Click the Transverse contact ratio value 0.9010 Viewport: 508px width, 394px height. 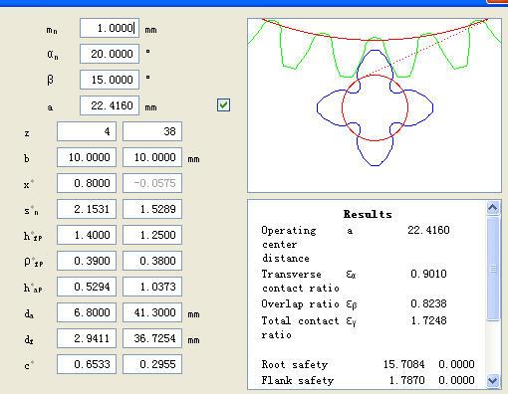(428, 274)
